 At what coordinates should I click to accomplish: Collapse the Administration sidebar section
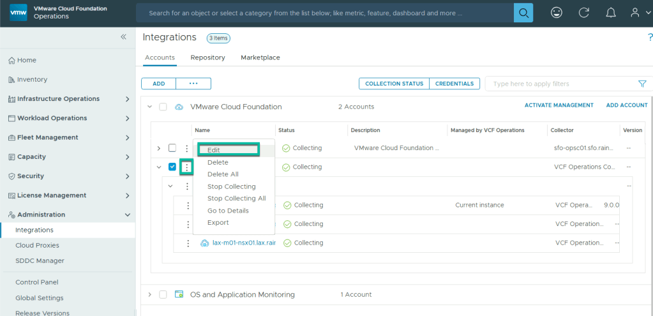point(128,215)
